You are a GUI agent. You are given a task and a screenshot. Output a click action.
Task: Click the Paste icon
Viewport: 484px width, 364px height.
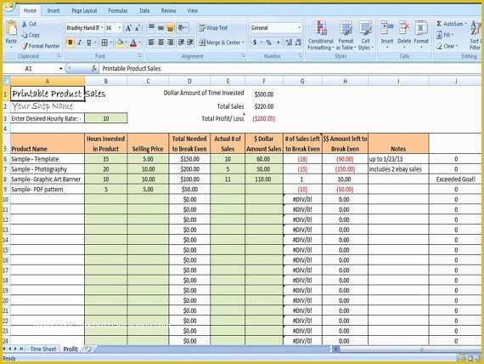tap(11, 28)
